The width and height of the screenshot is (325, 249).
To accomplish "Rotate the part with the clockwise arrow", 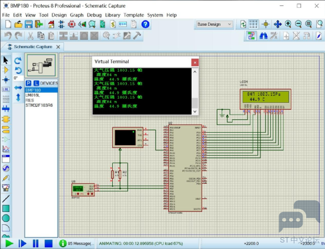I will [18, 60].
